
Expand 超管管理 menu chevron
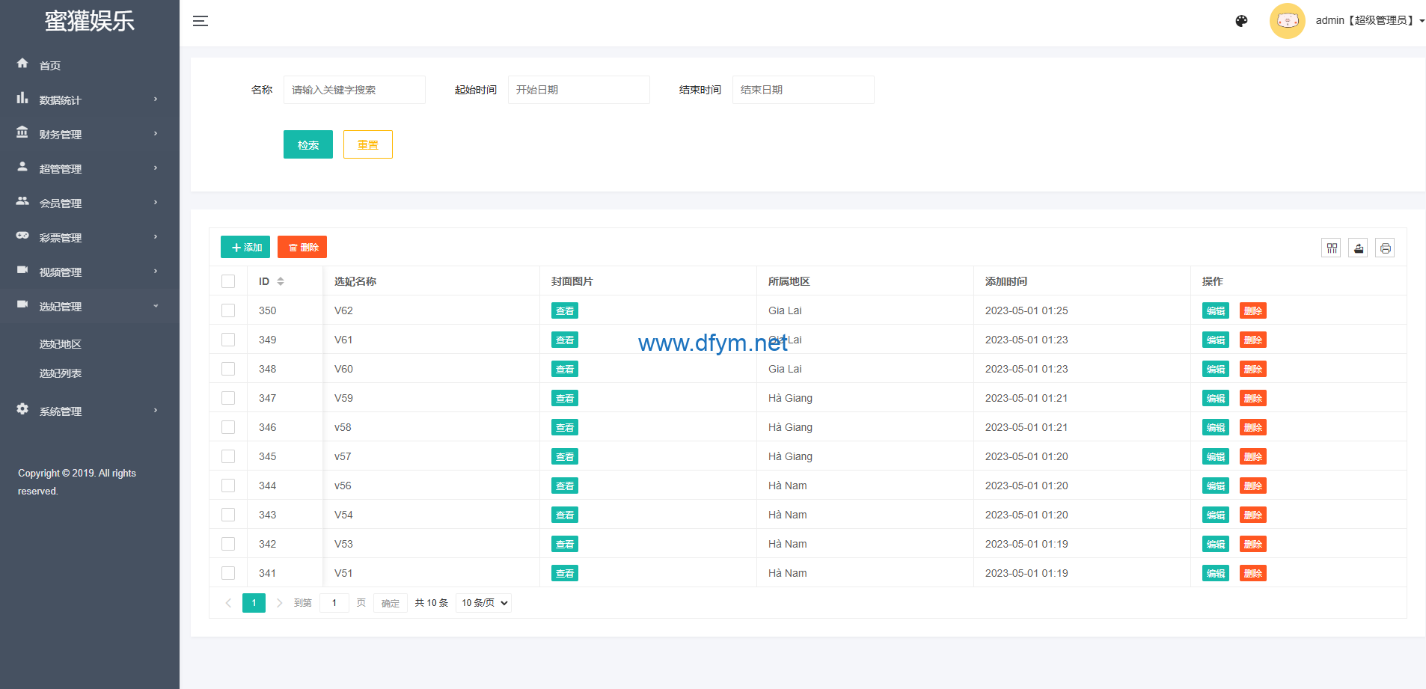156,168
